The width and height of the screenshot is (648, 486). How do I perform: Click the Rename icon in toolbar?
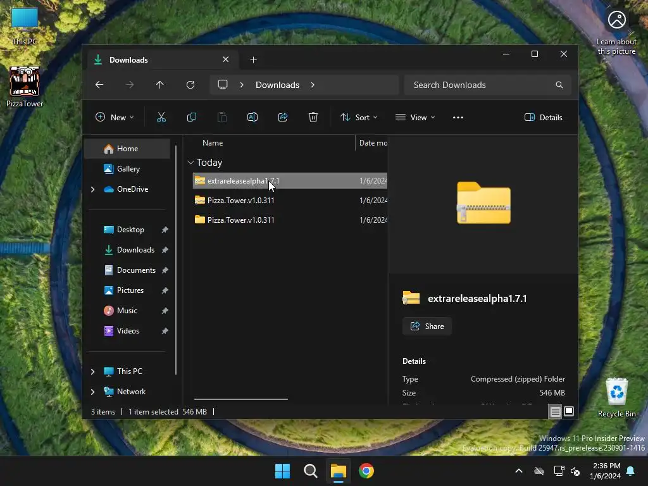(252, 117)
